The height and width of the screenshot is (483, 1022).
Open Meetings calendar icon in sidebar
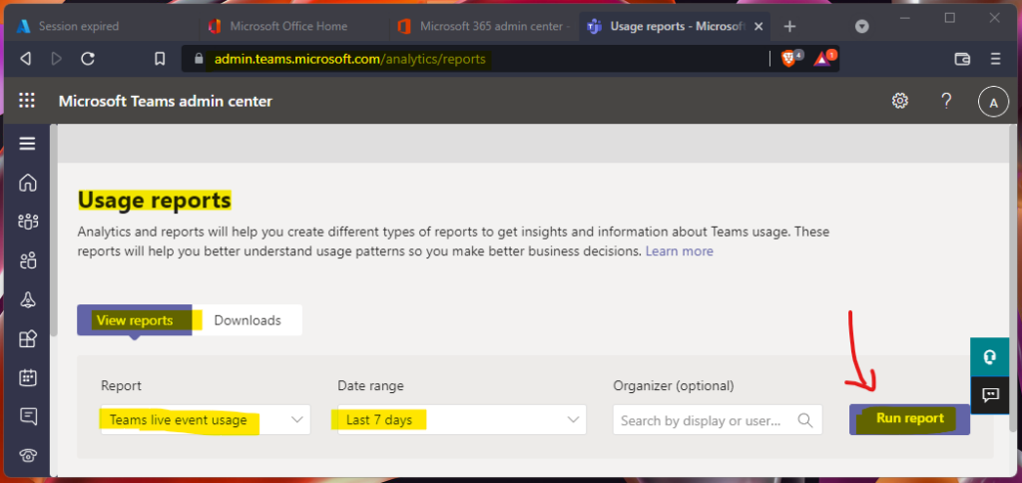click(27, 377)
